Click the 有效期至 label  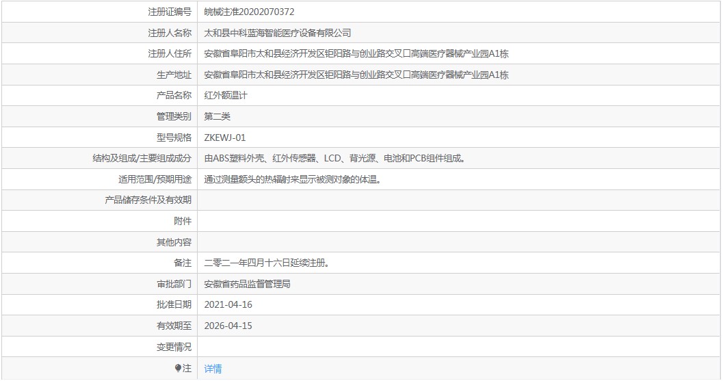(x=174, y=326)
